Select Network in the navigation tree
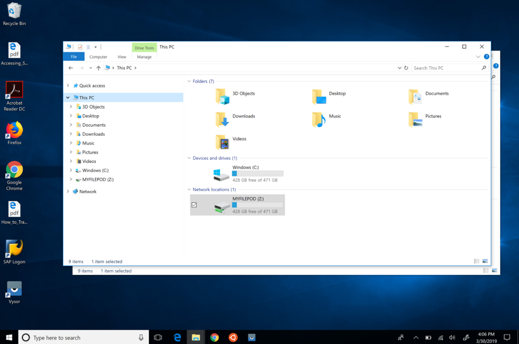This screenshot has height=344, width=519. tap(88, 191)
